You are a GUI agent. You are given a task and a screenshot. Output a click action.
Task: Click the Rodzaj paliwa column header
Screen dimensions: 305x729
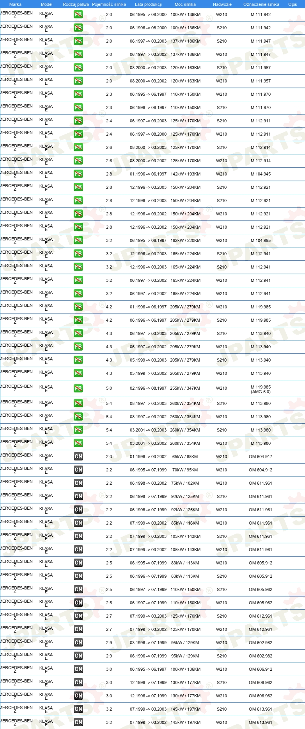pos(76,4)
